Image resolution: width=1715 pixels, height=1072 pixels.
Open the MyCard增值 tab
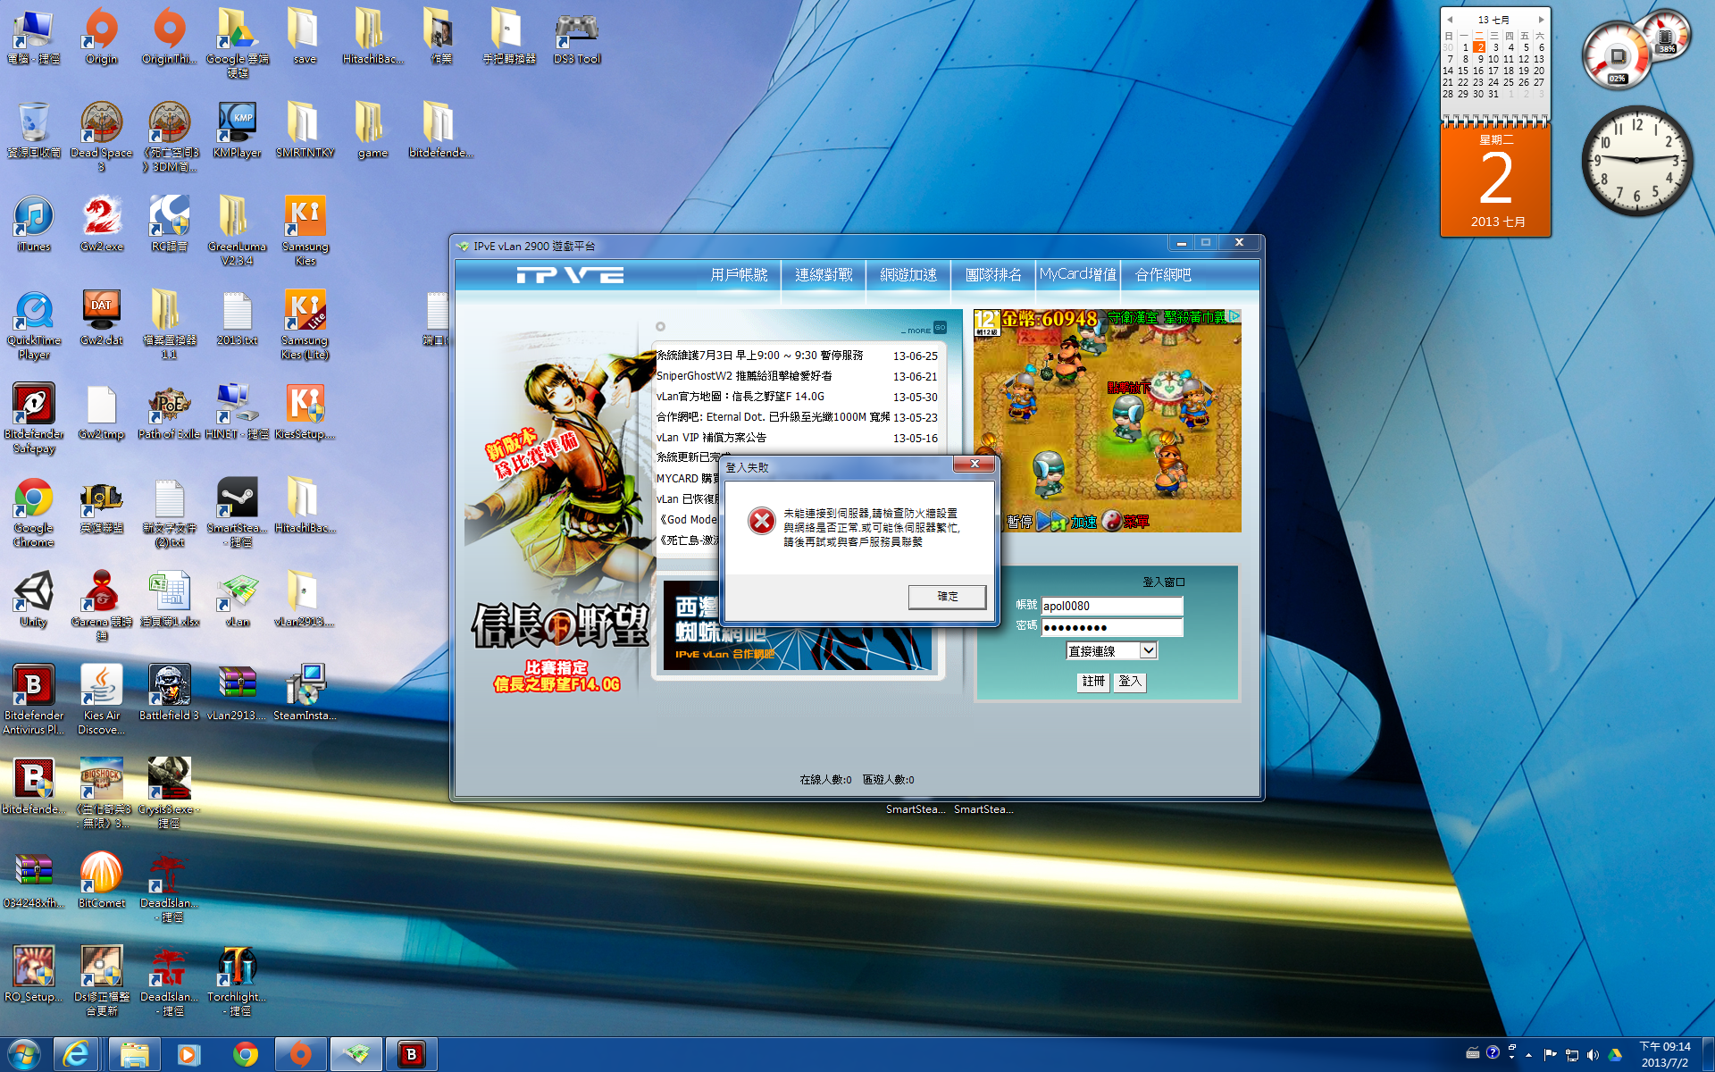coord(1077,274)
